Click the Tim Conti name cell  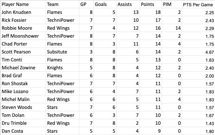23,60
